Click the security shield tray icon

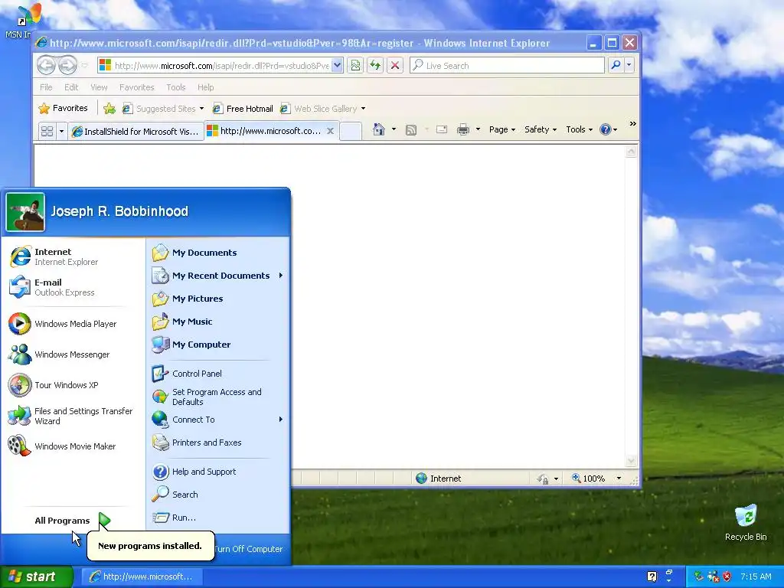(x=727, y=577)
